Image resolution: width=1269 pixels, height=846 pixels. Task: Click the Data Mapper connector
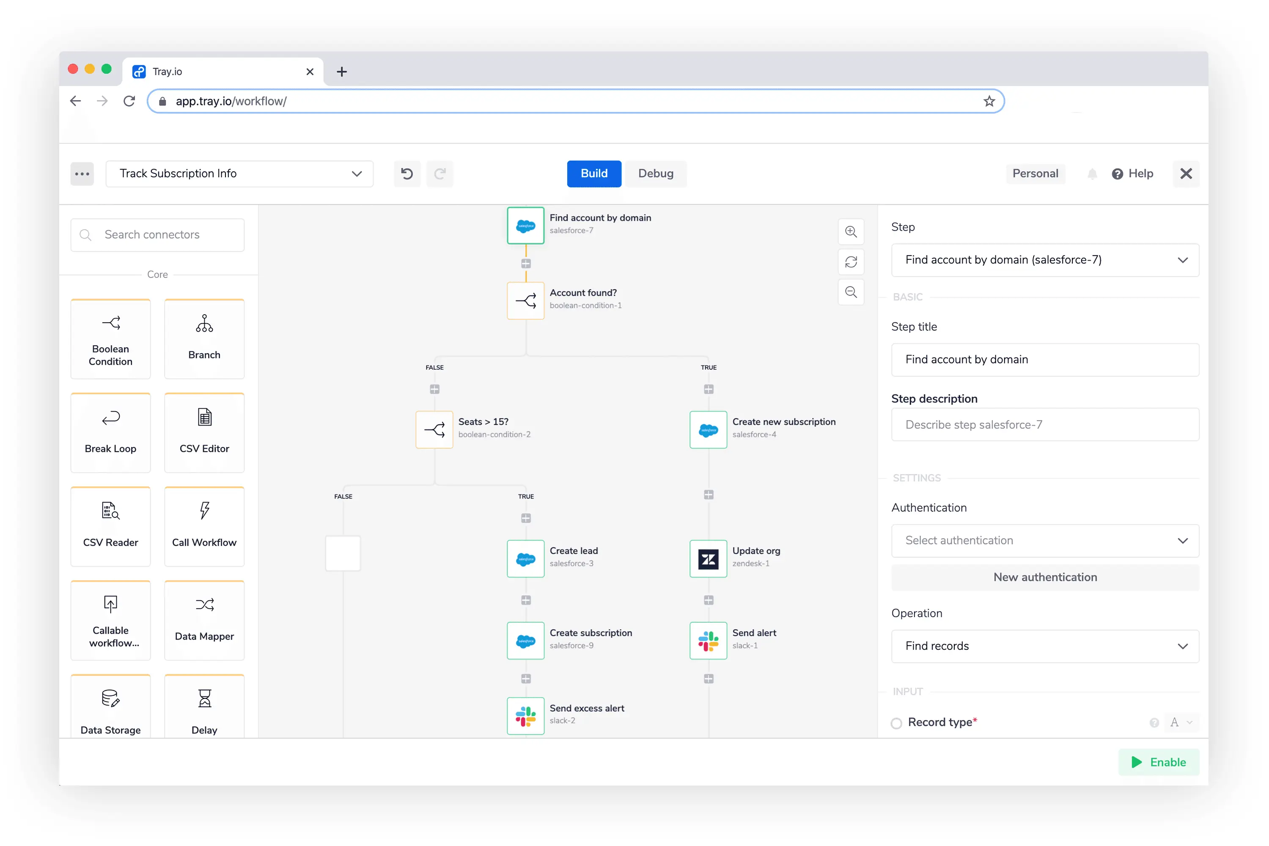[204, 621]
